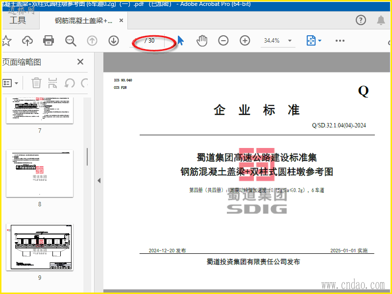The width and height of the screenshot is (392, 294).
Task: Click the page number input field
Action: (137, 41)
